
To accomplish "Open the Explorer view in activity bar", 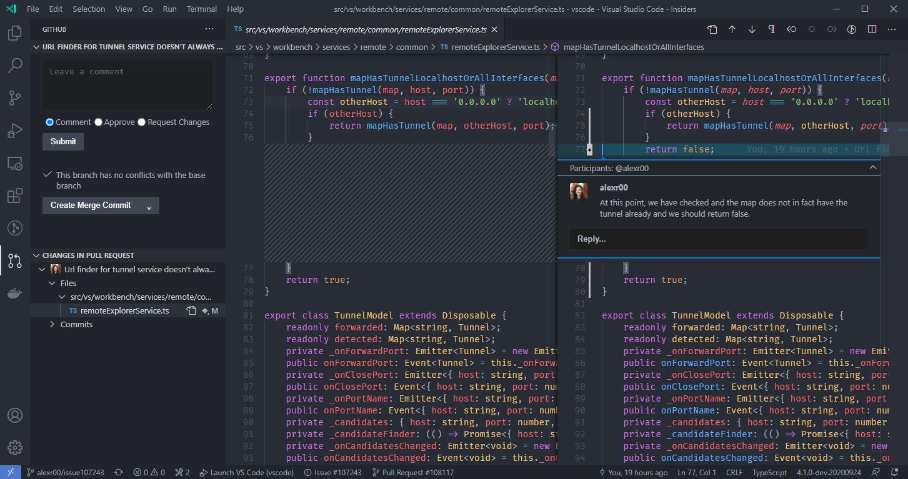I will pos(15,32).
